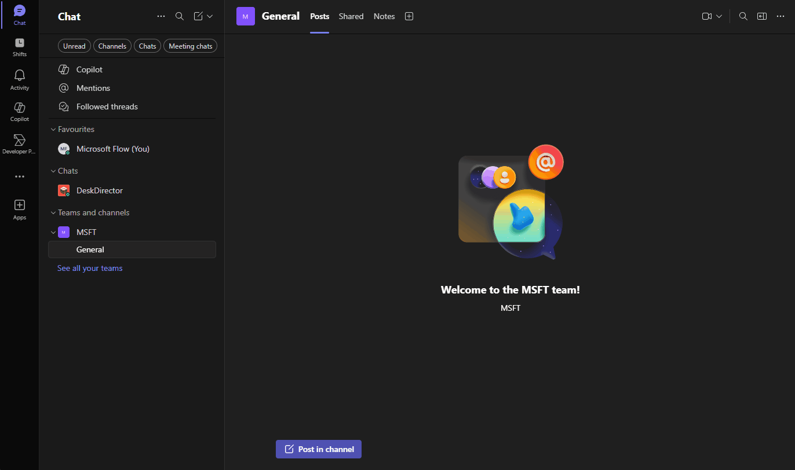
Task: Open Chat pane more options ellipsis
Action: (161, 16)
